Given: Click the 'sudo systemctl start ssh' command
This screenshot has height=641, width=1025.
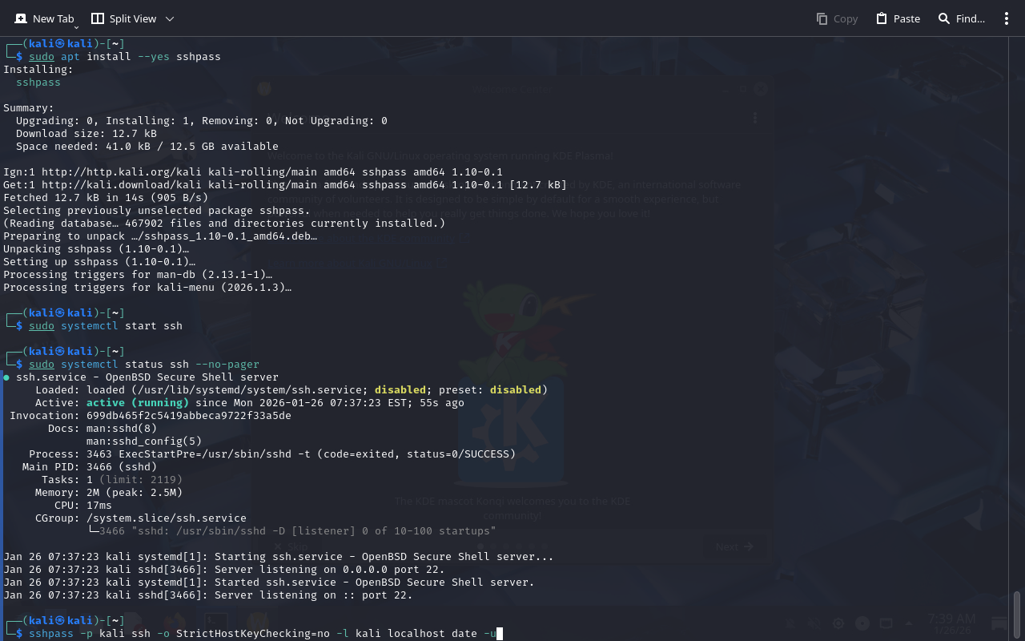Looking at the screenshot, I should point(106,325).
